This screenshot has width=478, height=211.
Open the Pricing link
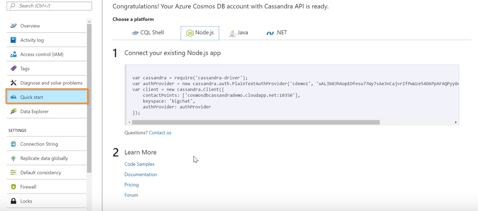point(131,185)
